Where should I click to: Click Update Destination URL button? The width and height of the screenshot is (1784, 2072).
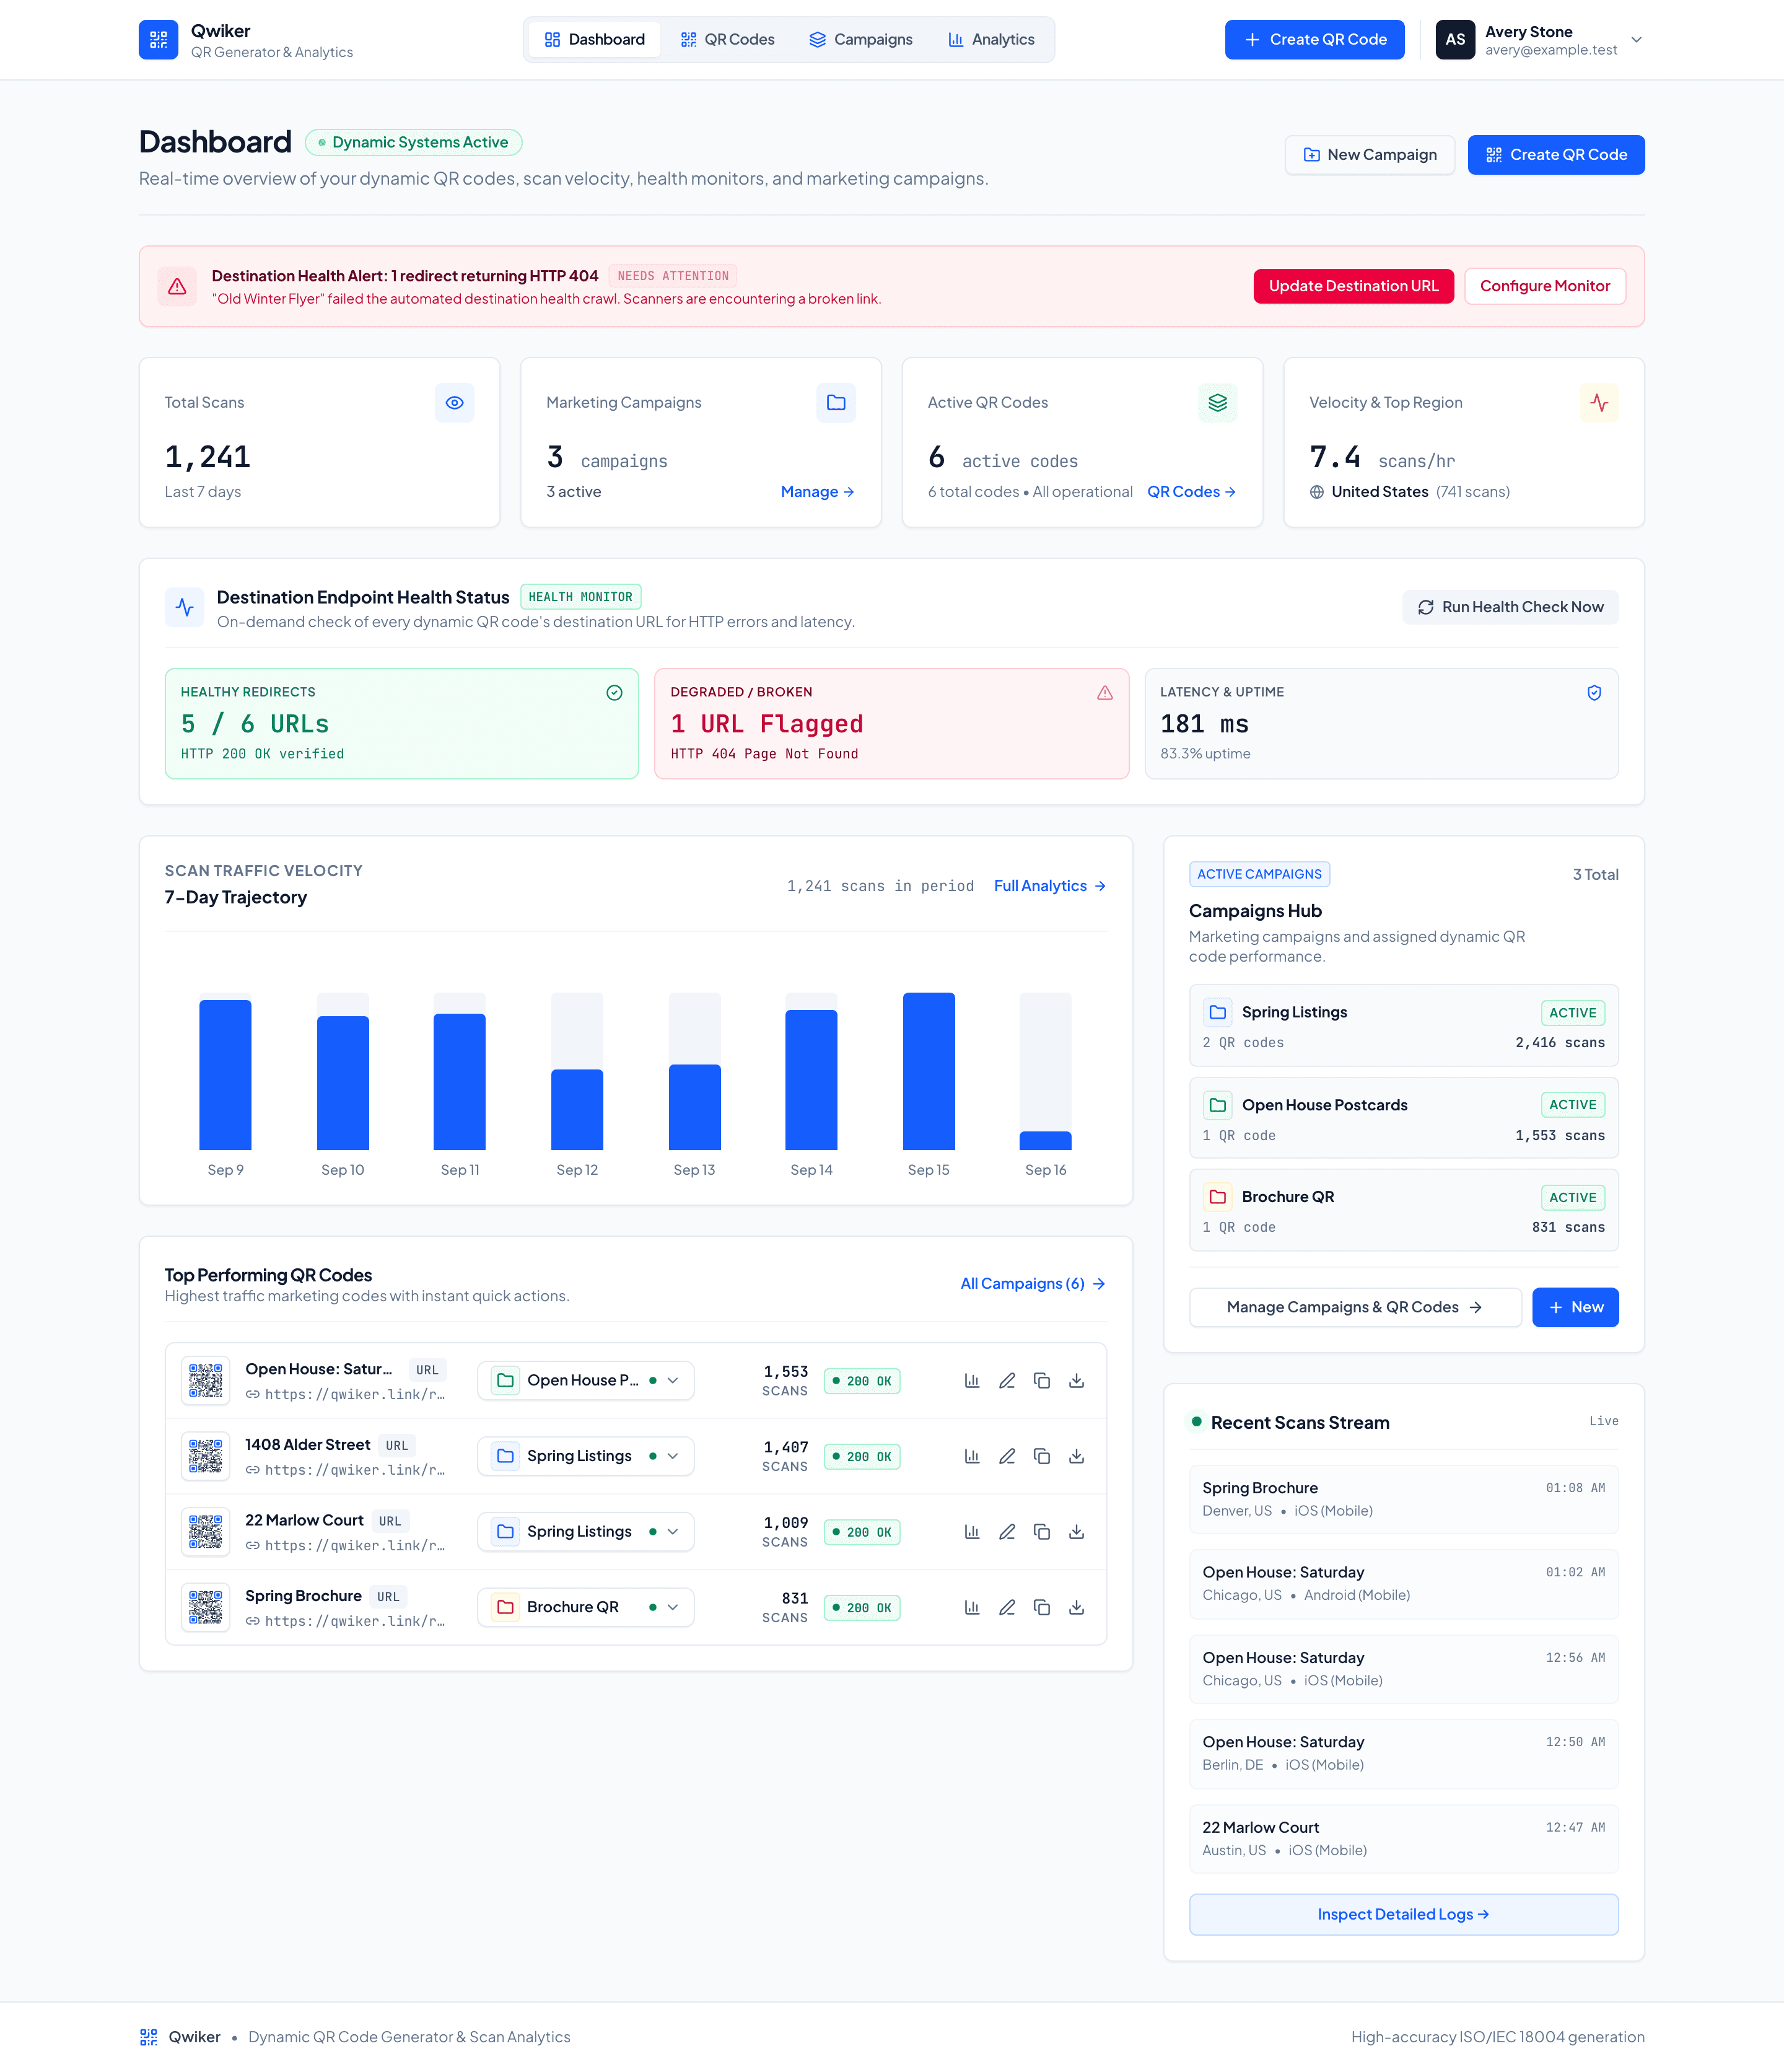coord(1354,287)
